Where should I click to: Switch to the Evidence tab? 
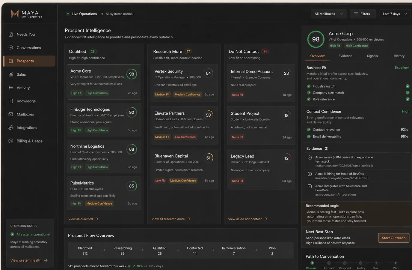[345, 56]
